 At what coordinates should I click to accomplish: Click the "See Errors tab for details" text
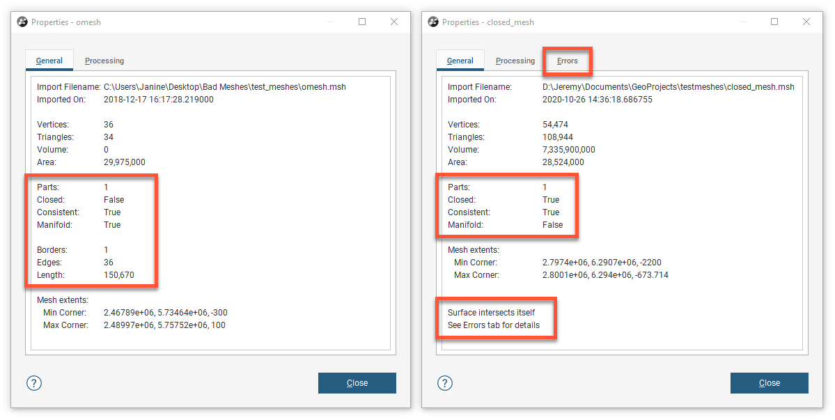[x=493, y=325]
